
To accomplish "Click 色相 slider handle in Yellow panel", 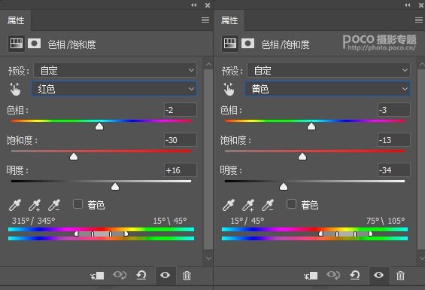I will 311,126.
